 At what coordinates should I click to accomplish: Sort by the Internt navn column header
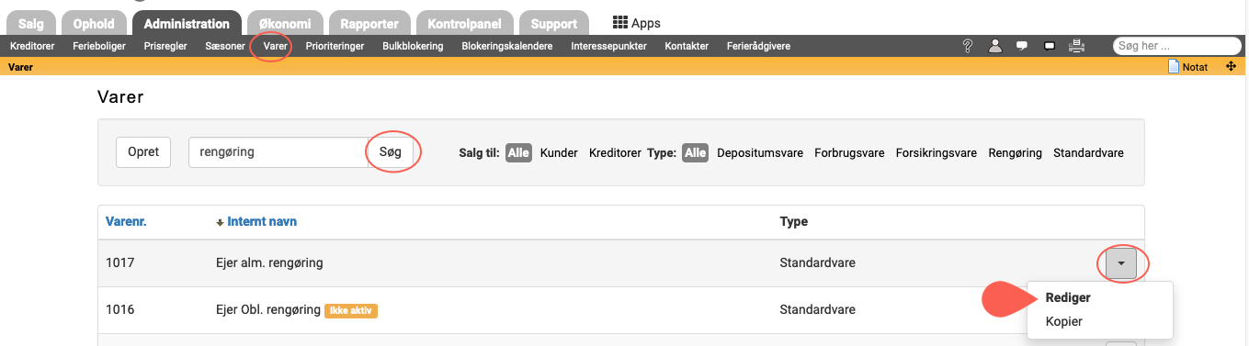click(262, 221)
